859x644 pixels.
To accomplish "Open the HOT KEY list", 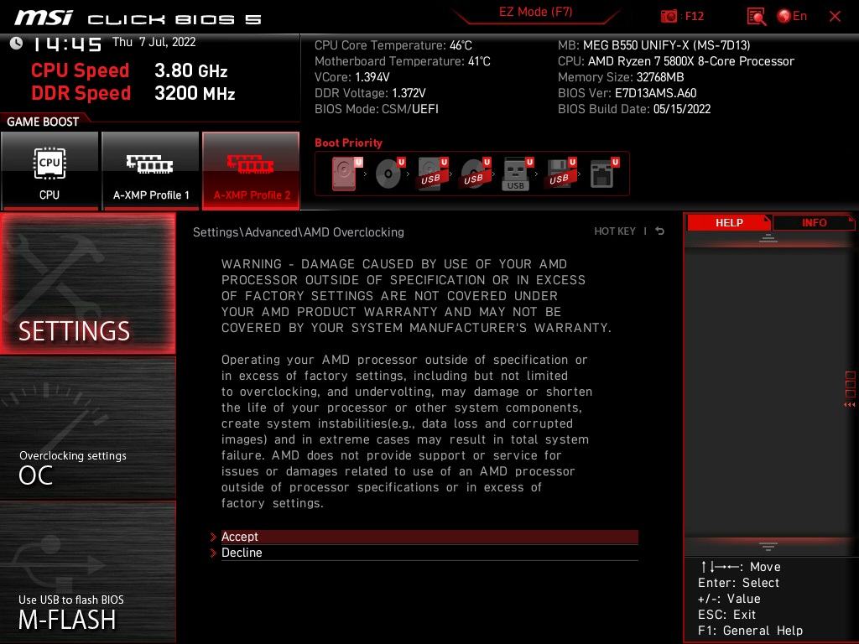I will pos(615,231).
